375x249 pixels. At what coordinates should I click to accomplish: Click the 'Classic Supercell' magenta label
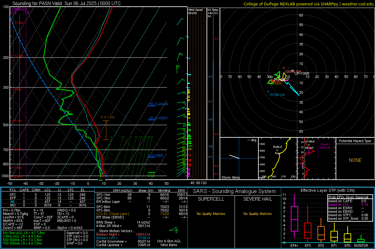pos(324,146)
